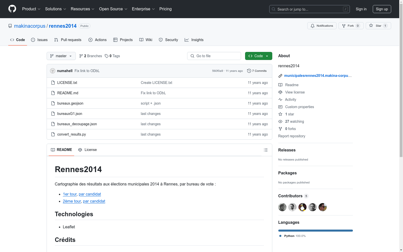
Task: Open the 'Create LICENSE.txt' commit message
Action: pyautogui.click(x=156, y=83)
